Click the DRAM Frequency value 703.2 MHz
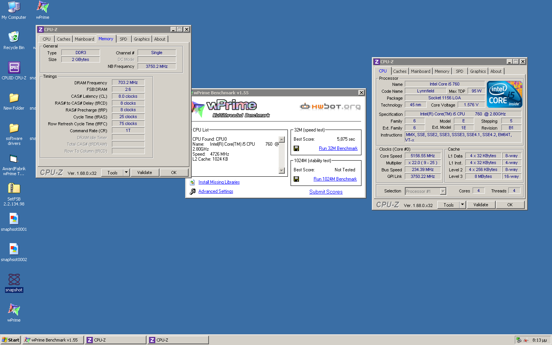Viewport: 552px width, 345px height. click(x=128, y=82)
